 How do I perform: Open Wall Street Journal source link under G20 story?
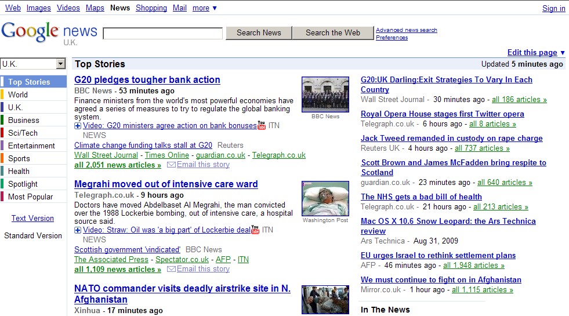(x=106, y=155)
